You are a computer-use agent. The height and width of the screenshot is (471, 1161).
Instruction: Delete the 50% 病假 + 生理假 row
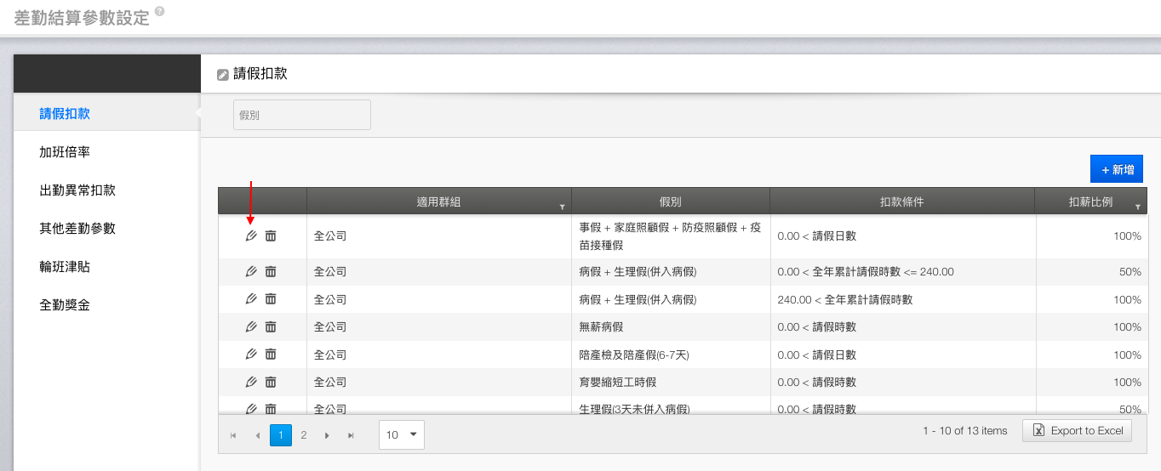[271, 271]
